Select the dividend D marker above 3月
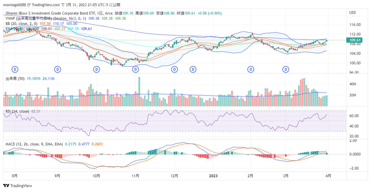This screenshot has width=371, height=191. (x=286, y=69)
